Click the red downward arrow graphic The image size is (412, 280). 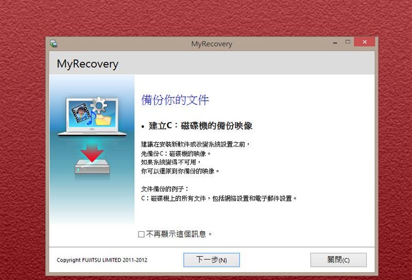92,153
